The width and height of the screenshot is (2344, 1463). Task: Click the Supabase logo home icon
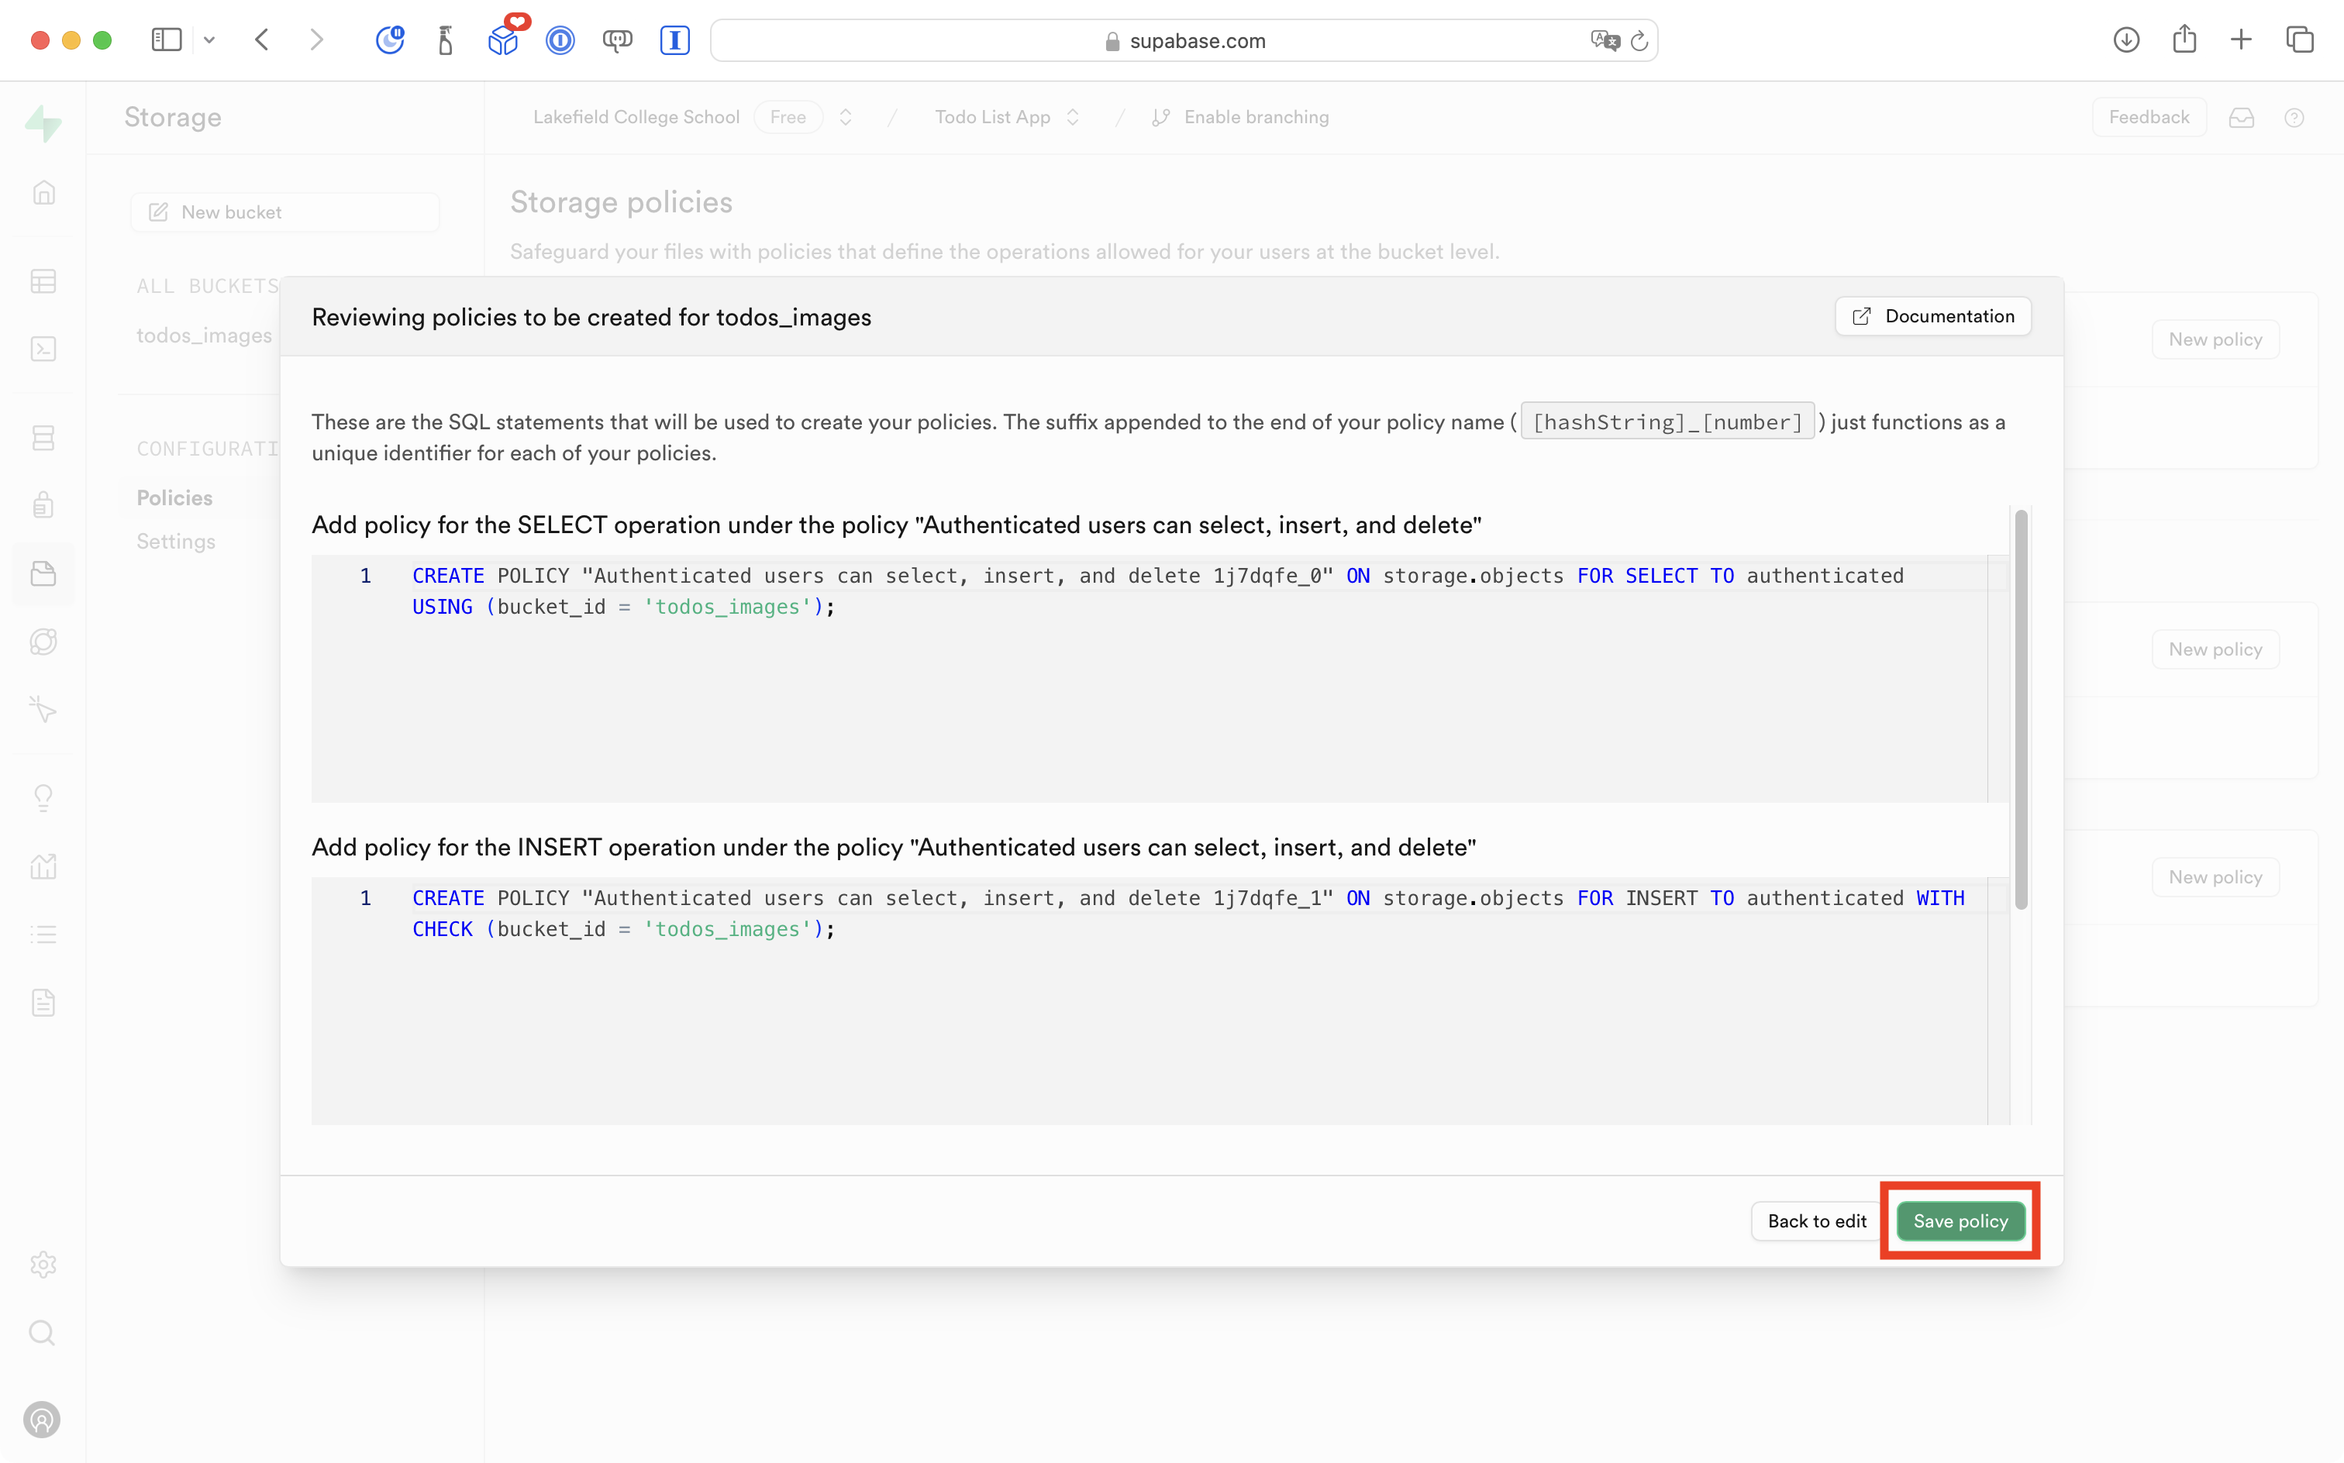coord(43,123)
